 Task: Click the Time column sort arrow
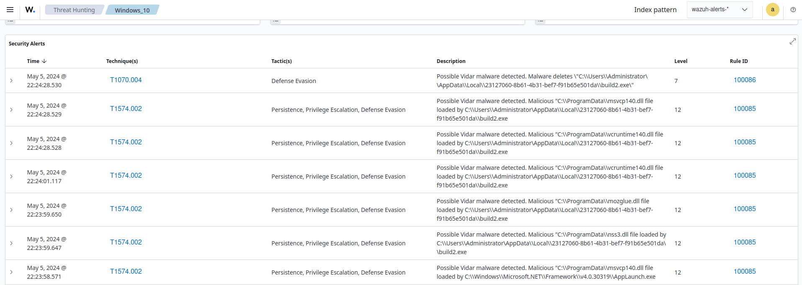44,61
